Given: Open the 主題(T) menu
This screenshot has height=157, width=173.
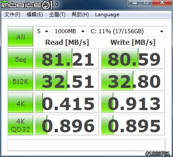Looking at the screenshot, I should click(x=57, y=15).
